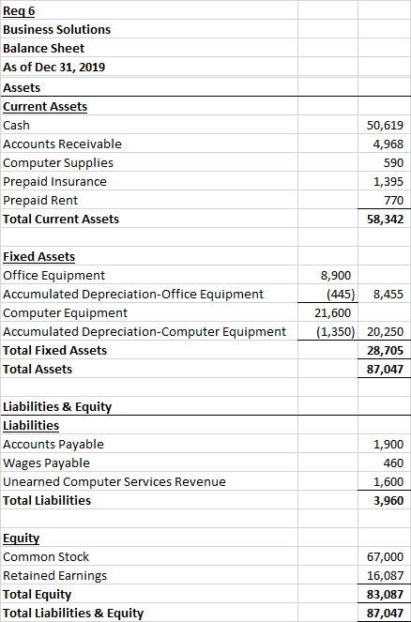Select the total 28,705
Screen dimensions: 411x622
tap(386, 351)
